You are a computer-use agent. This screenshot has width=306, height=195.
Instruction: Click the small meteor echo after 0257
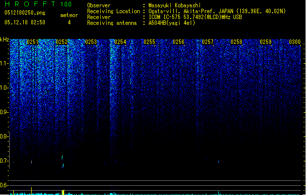click(218, 162)
